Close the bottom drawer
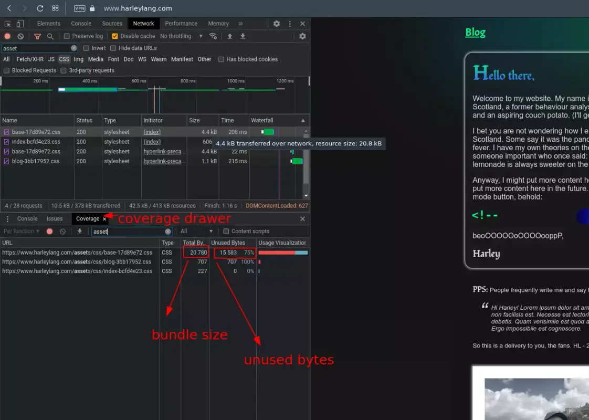The width and height of the screenshot is (589, 420). [302, 218]
